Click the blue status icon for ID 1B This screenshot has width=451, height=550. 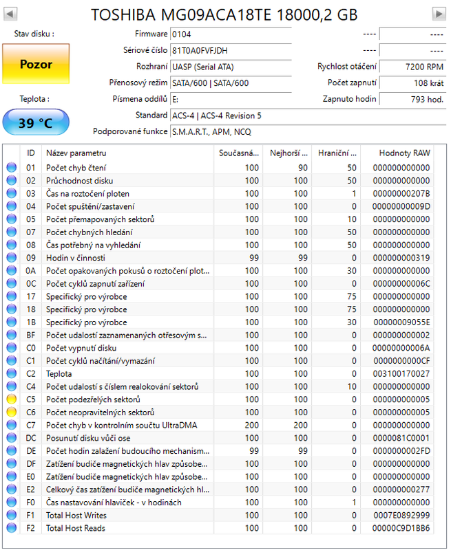point(12,322)
